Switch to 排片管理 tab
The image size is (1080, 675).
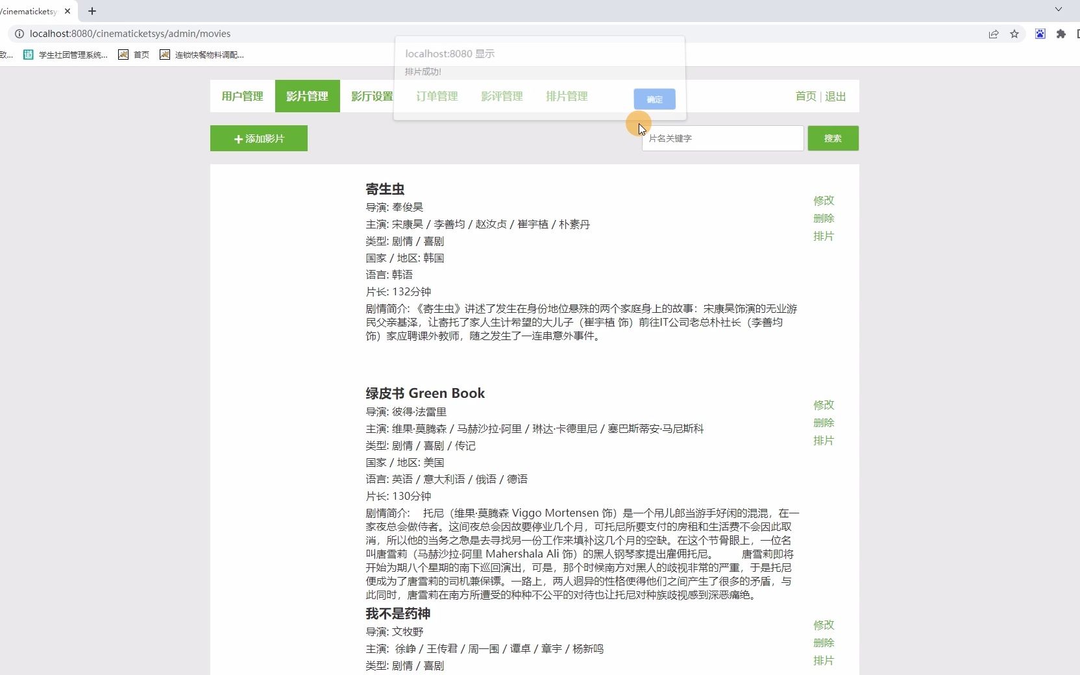[x=567, y=96]
